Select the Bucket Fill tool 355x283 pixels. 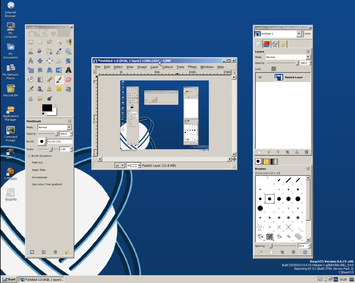click(31, 79)
